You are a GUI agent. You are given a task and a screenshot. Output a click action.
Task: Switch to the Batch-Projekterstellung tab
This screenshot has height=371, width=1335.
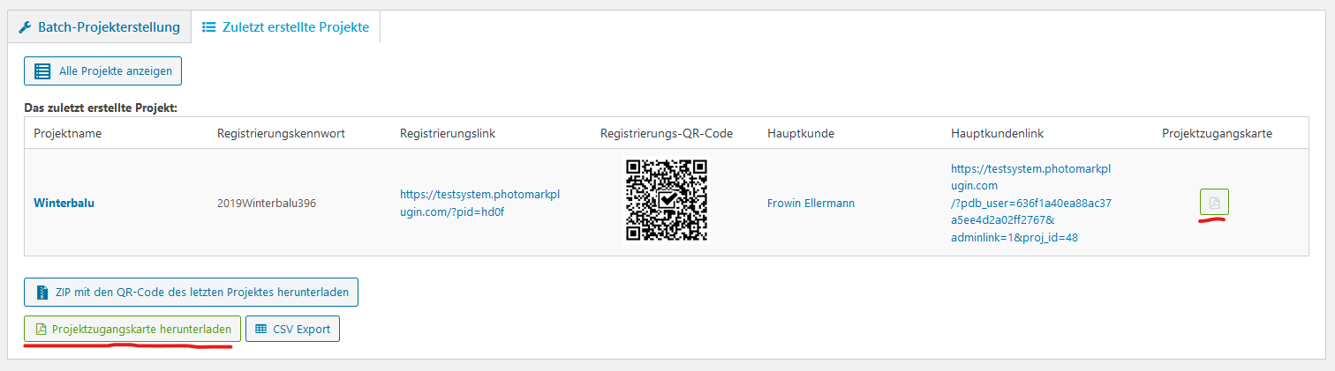click(x=99, y=27)
